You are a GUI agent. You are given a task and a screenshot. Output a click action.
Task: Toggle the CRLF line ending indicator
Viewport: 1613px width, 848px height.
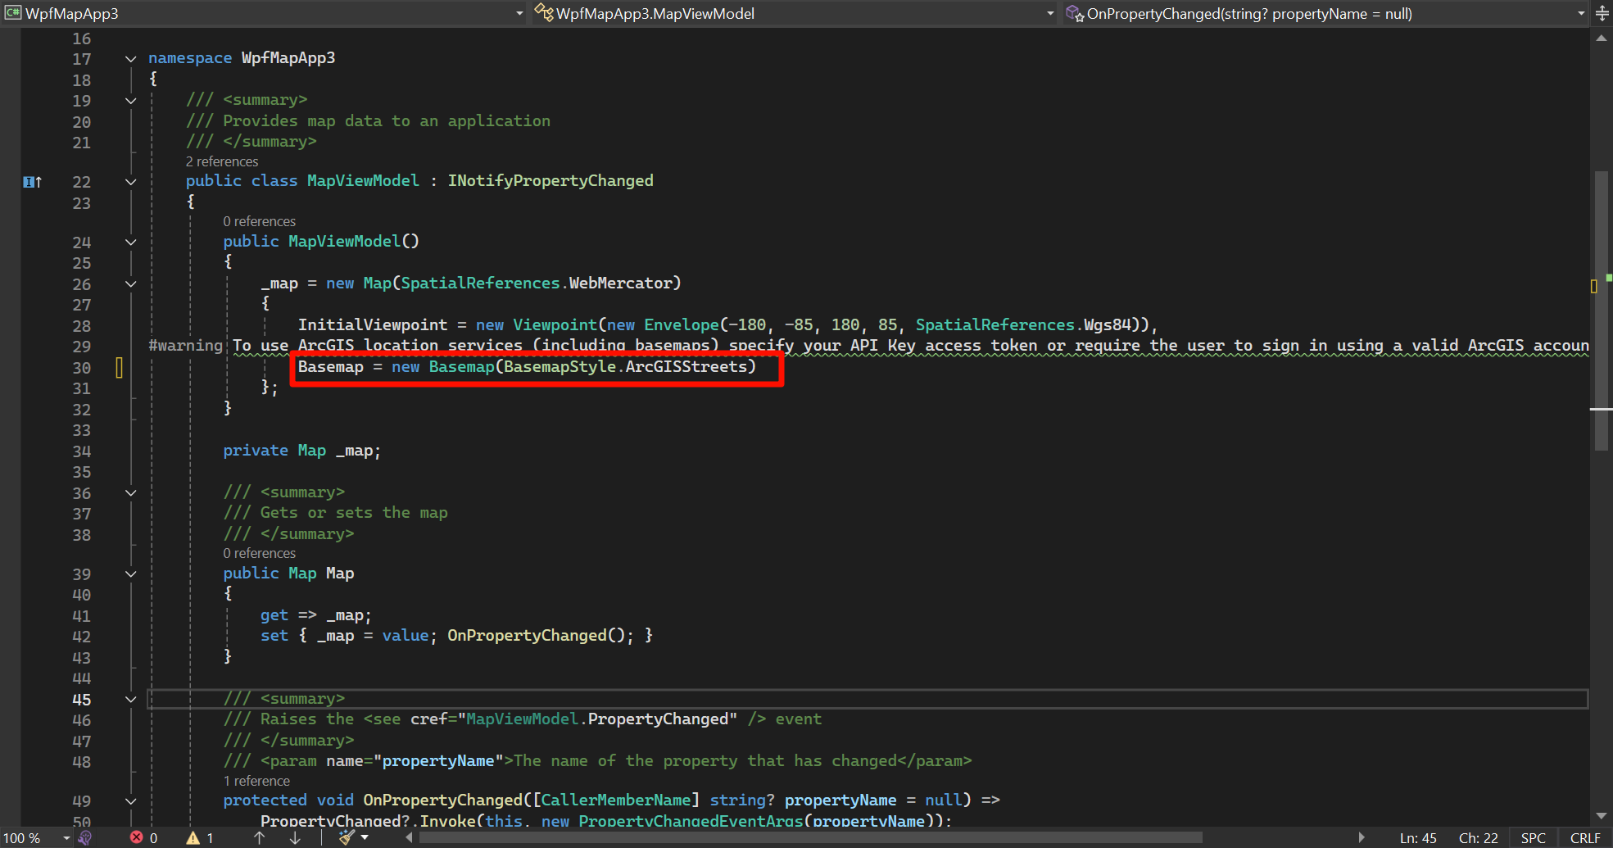click(x=1585, y=838)
